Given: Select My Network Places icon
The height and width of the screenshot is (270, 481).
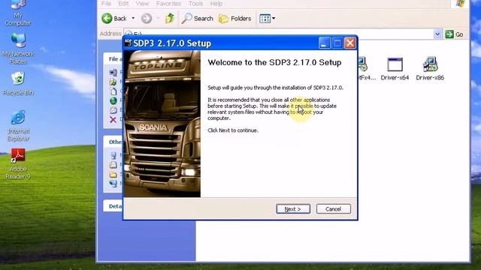Looking at the screenshot, I should click(18, 49).
